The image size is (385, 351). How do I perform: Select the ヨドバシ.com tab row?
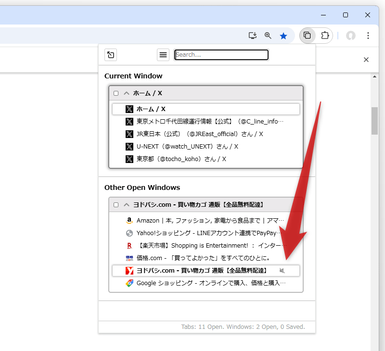pos(206,271)
